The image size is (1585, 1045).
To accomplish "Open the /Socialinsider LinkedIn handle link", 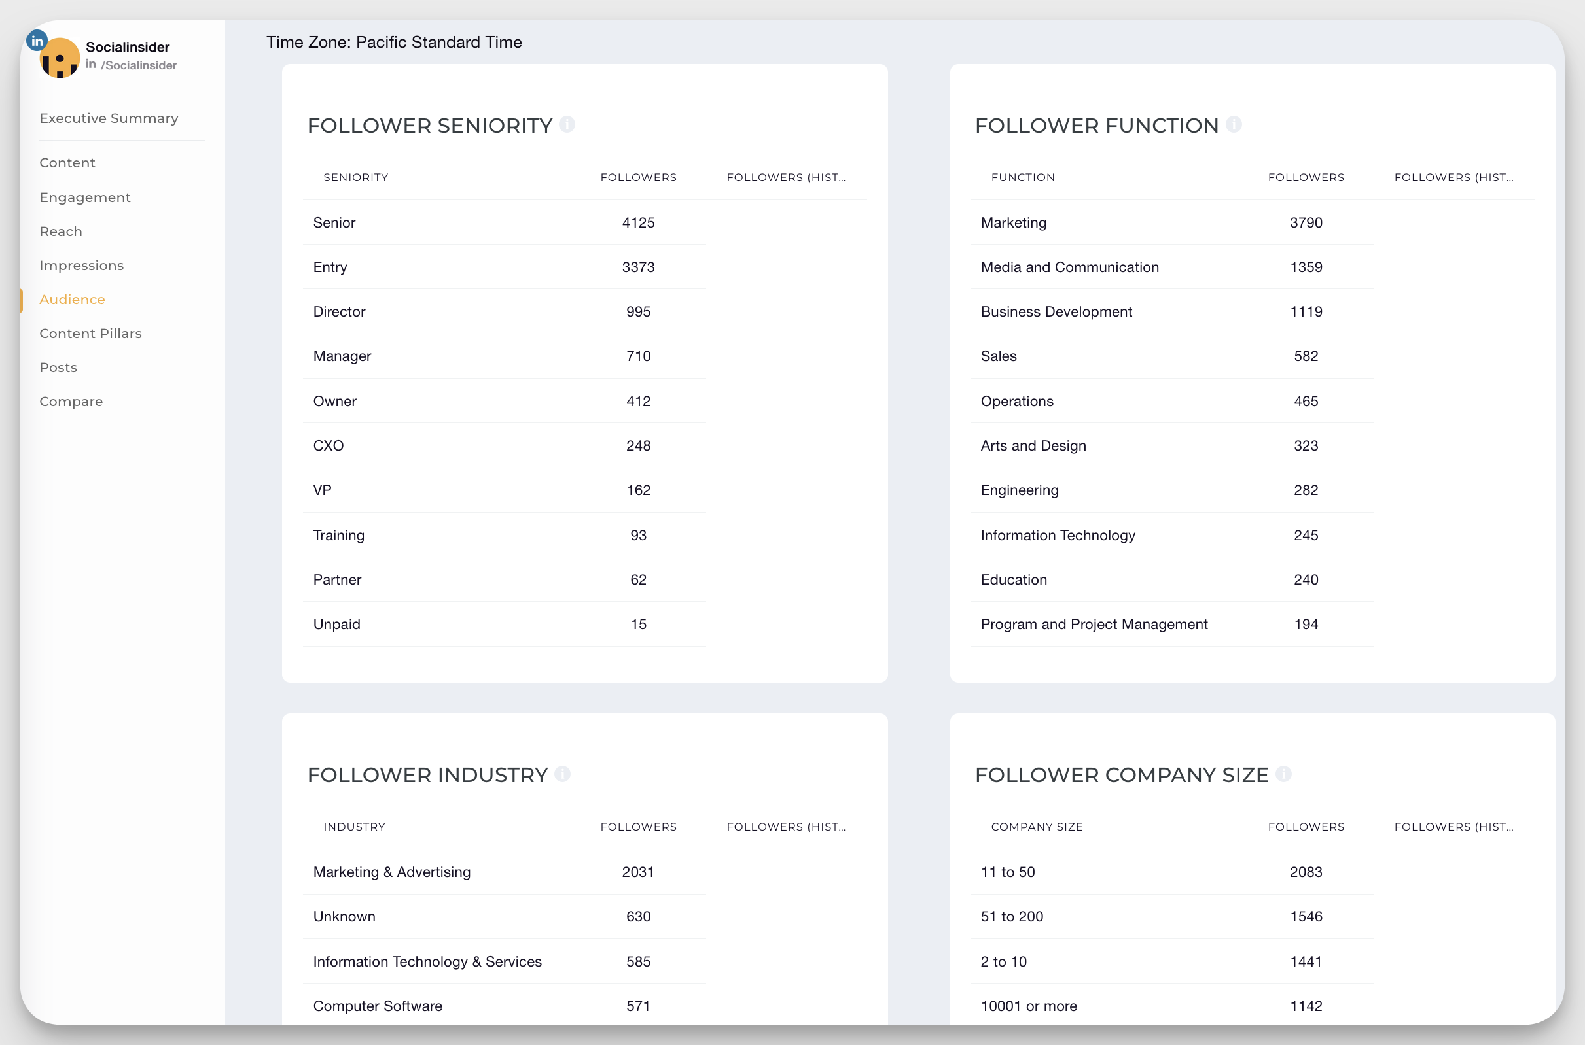I will pyautogui.click(x=132, y=65).
